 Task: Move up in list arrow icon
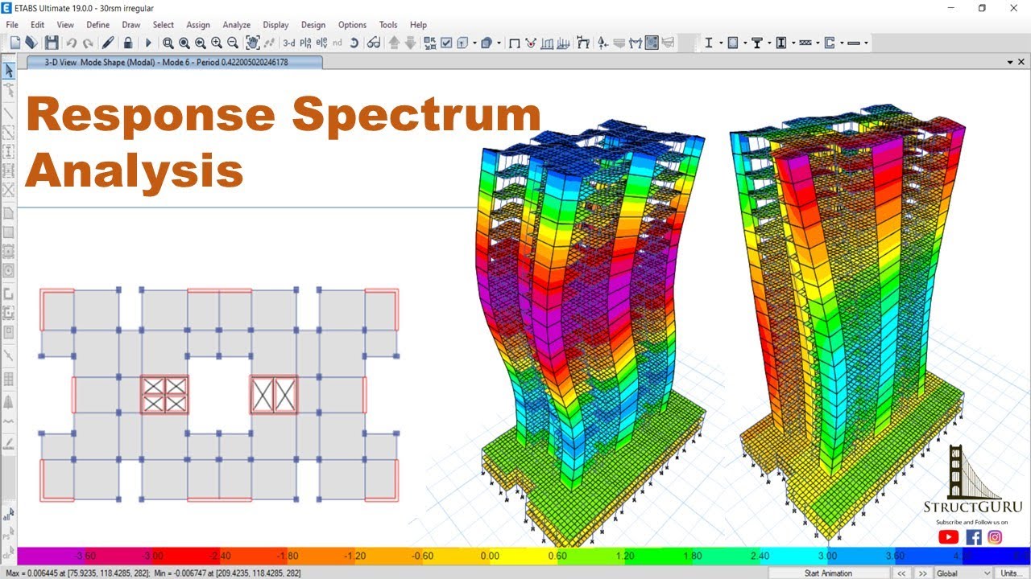coord(394,43)
